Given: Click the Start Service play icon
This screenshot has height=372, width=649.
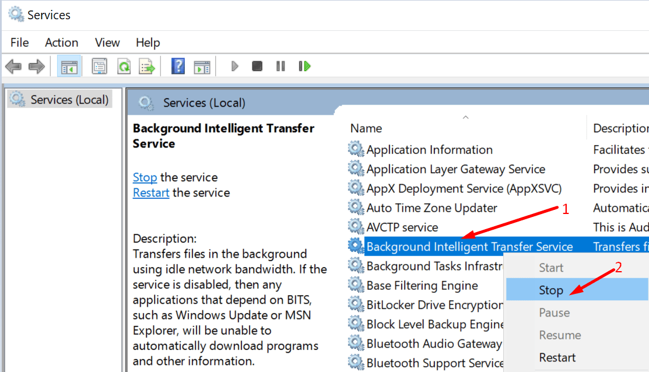Looking at the screenshot, I should [x=235, y=66].
